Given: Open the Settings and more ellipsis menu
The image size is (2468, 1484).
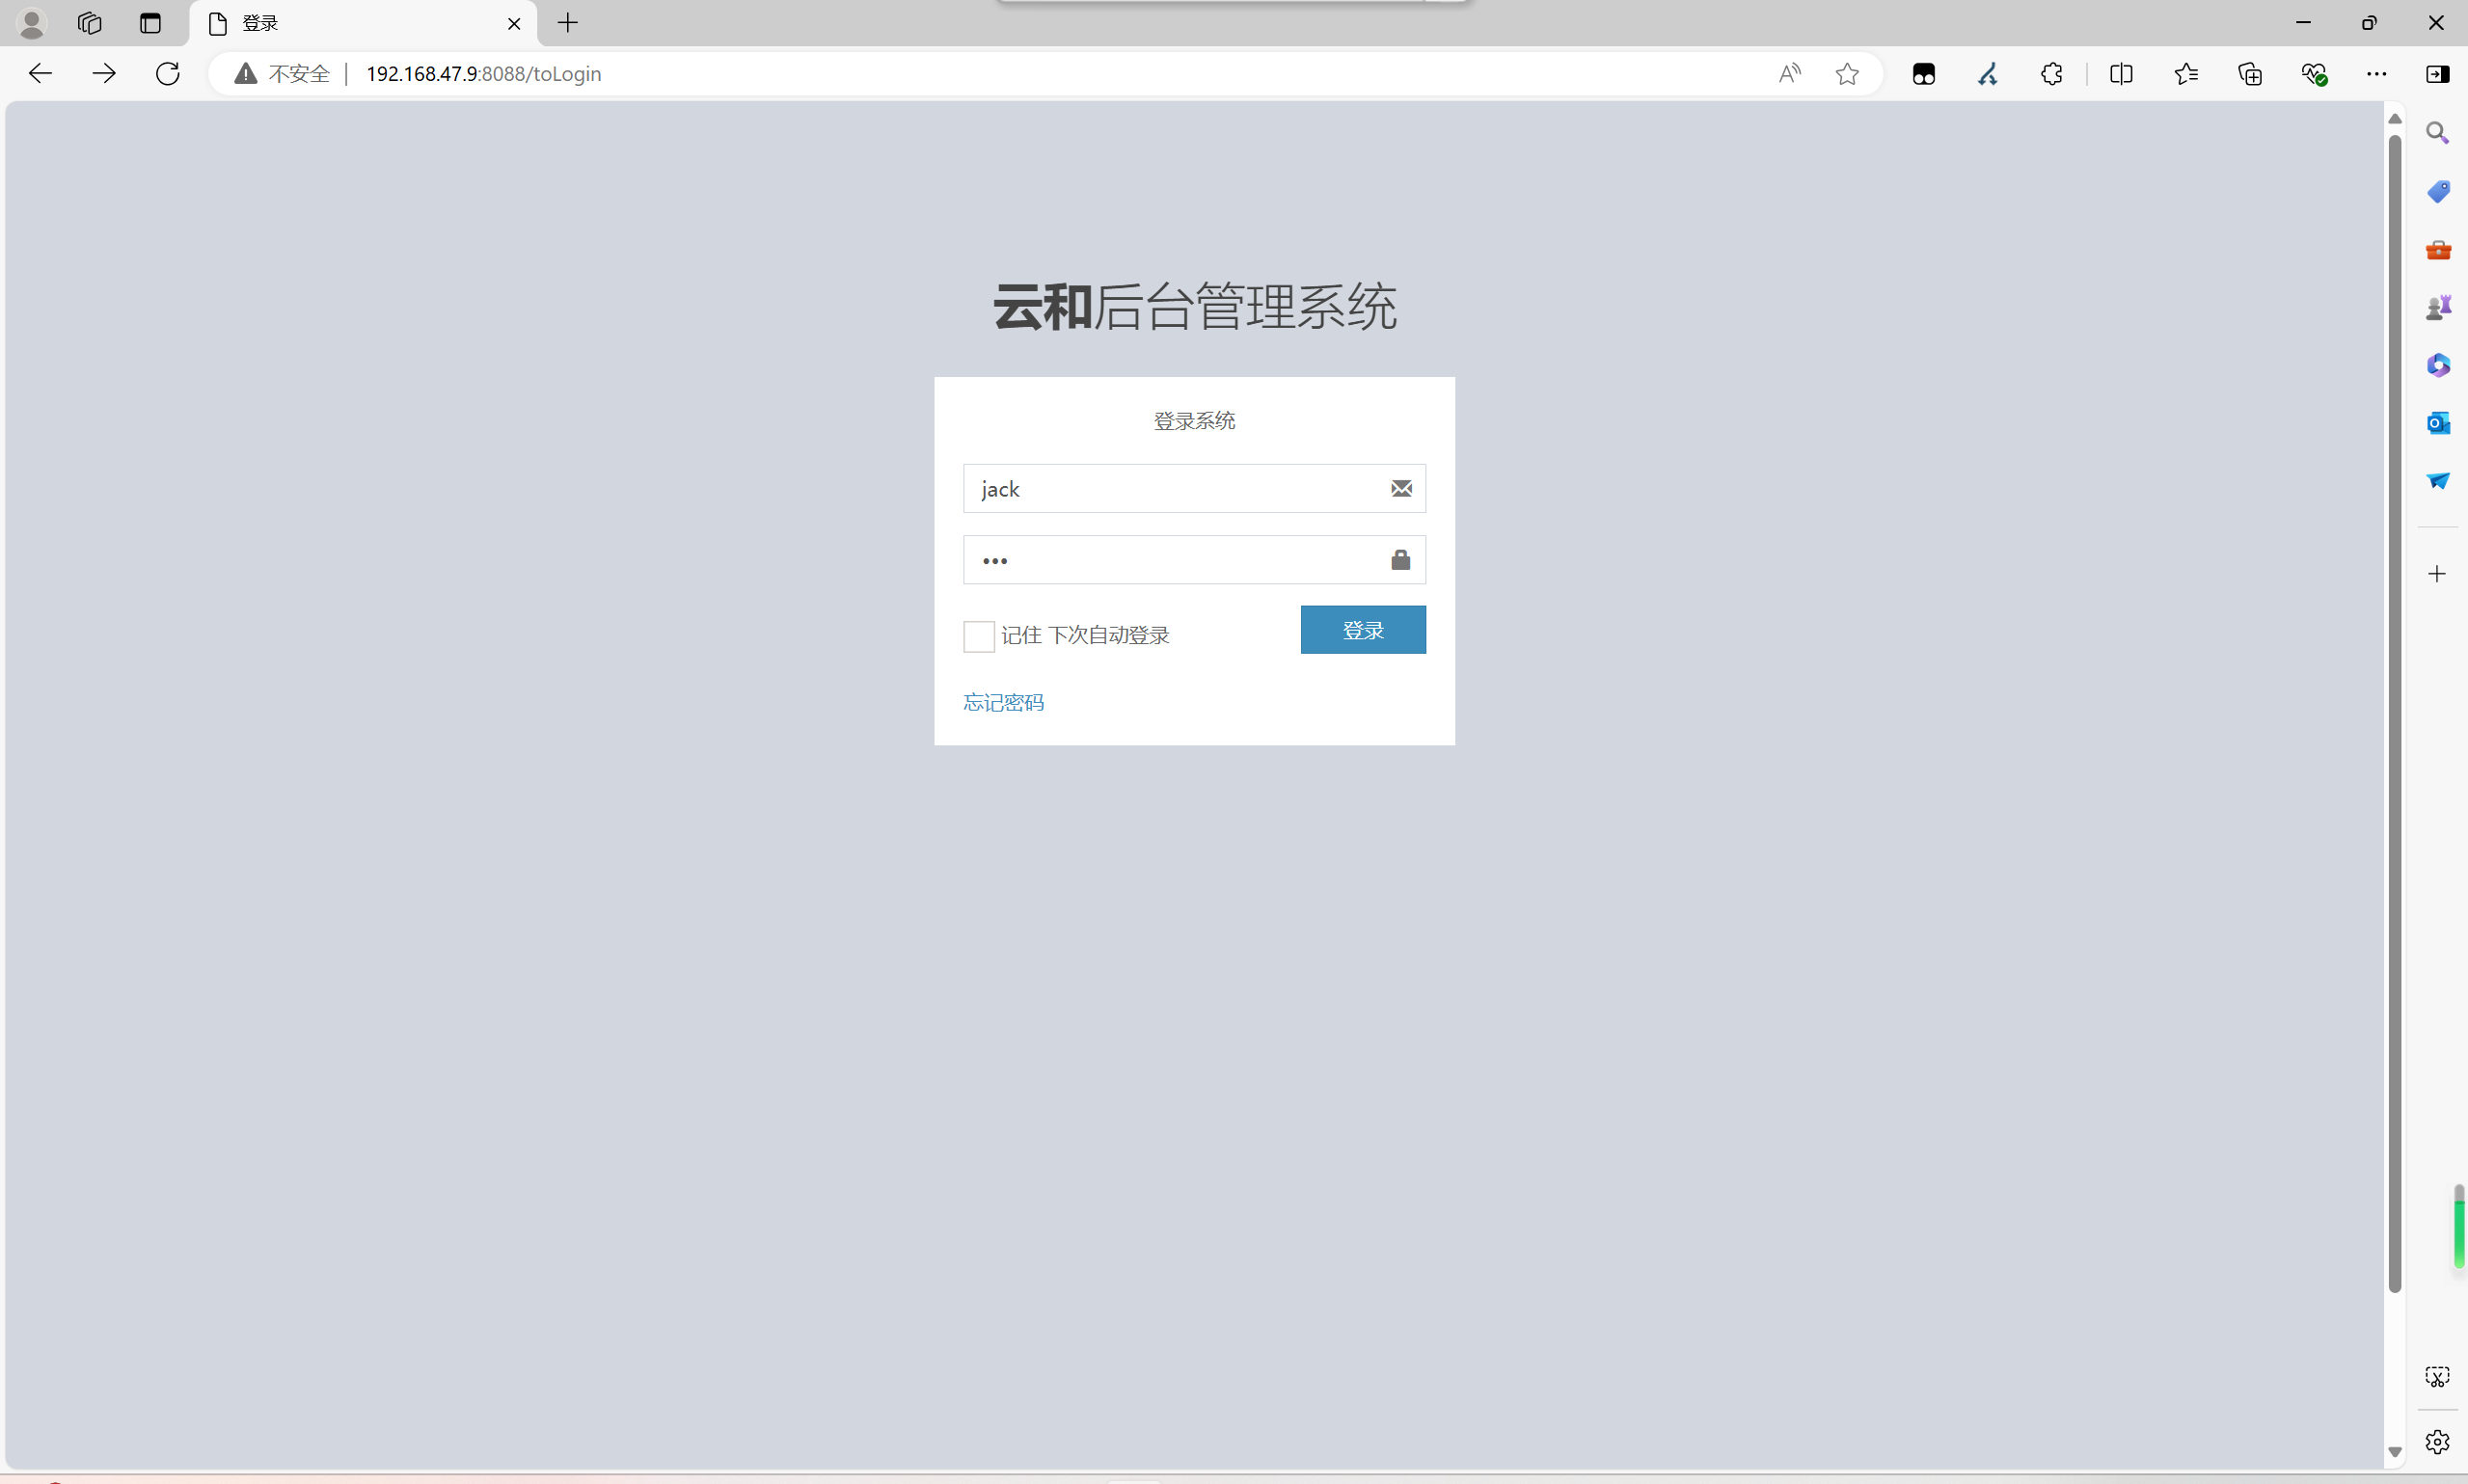Looking at the screenshot, I should pos(2376,73).
